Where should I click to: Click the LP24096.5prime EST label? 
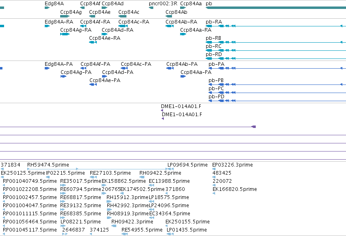point(169,206)
